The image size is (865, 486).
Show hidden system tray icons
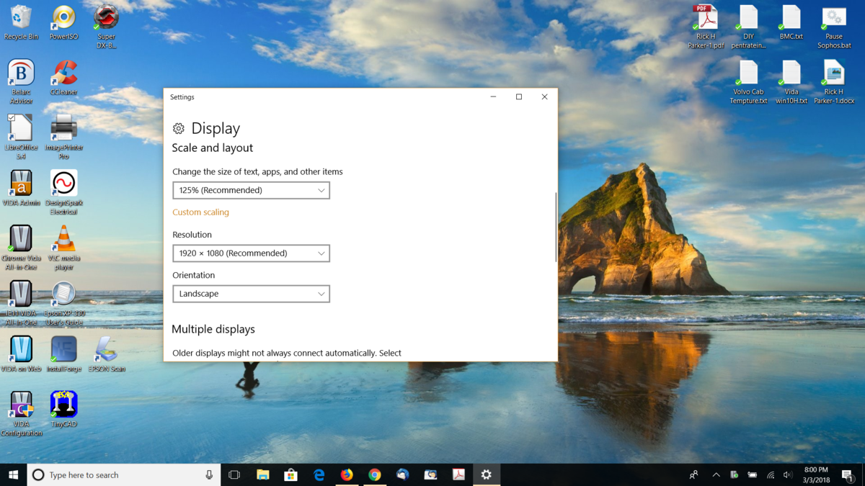pos(716,475)
